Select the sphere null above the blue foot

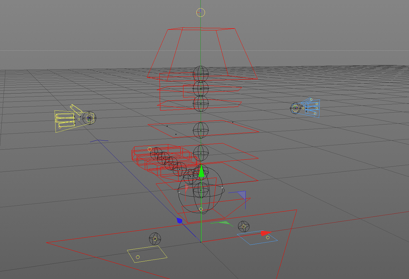[244, 226]
